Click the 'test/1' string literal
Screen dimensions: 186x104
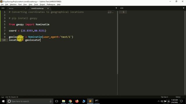tap(66, 37)
